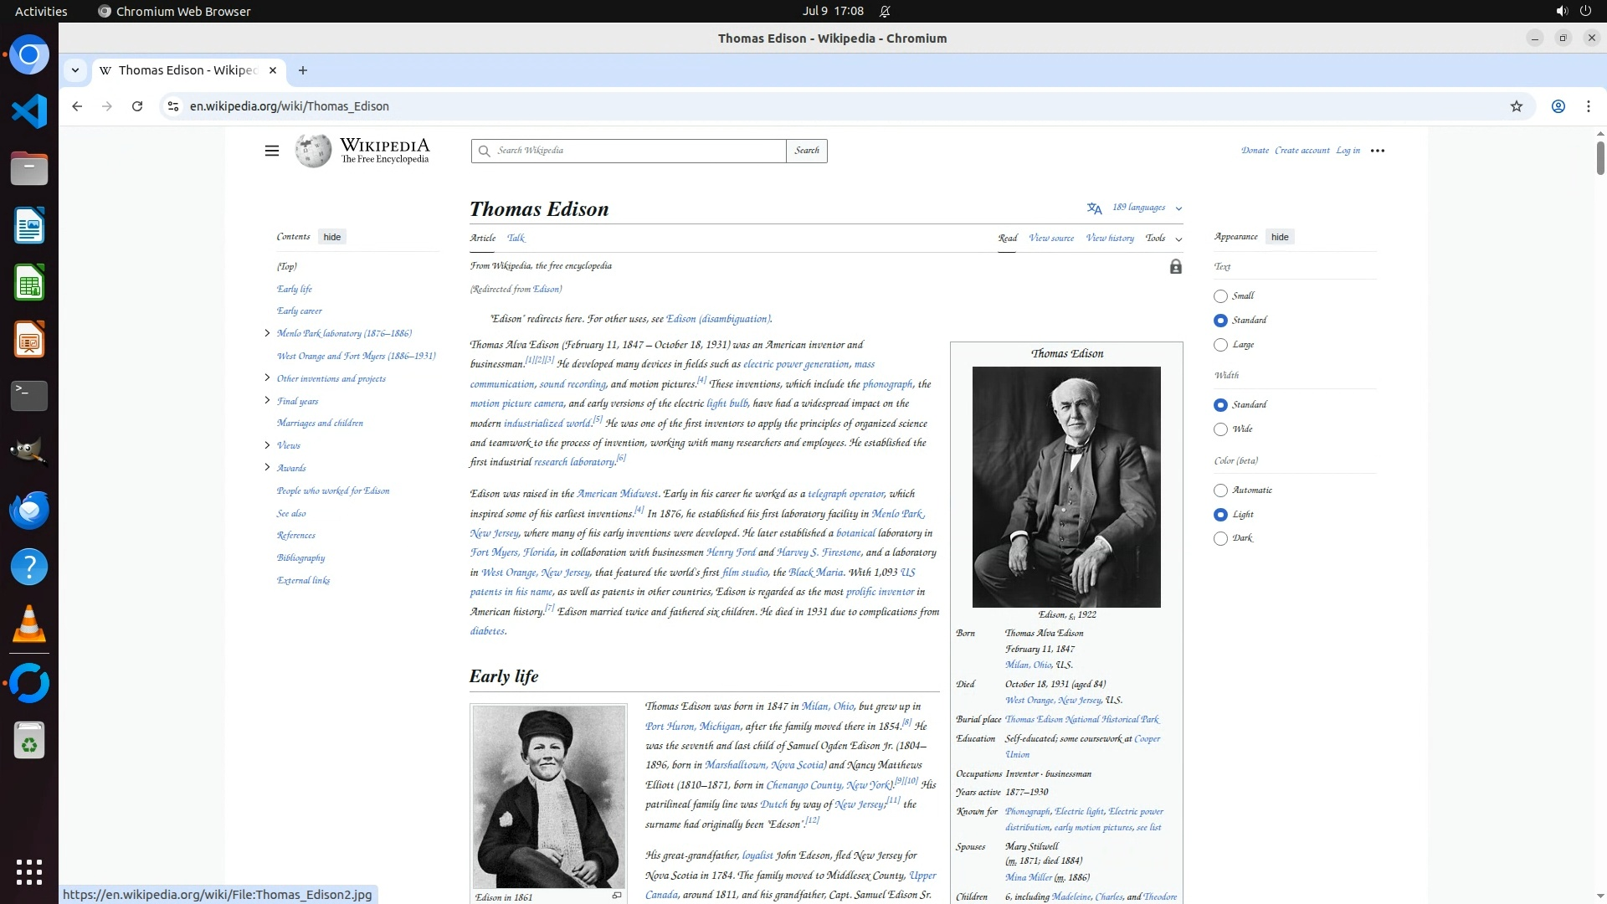Reload the page with refresh icon

pyautogui.click(x=137, y=106)
